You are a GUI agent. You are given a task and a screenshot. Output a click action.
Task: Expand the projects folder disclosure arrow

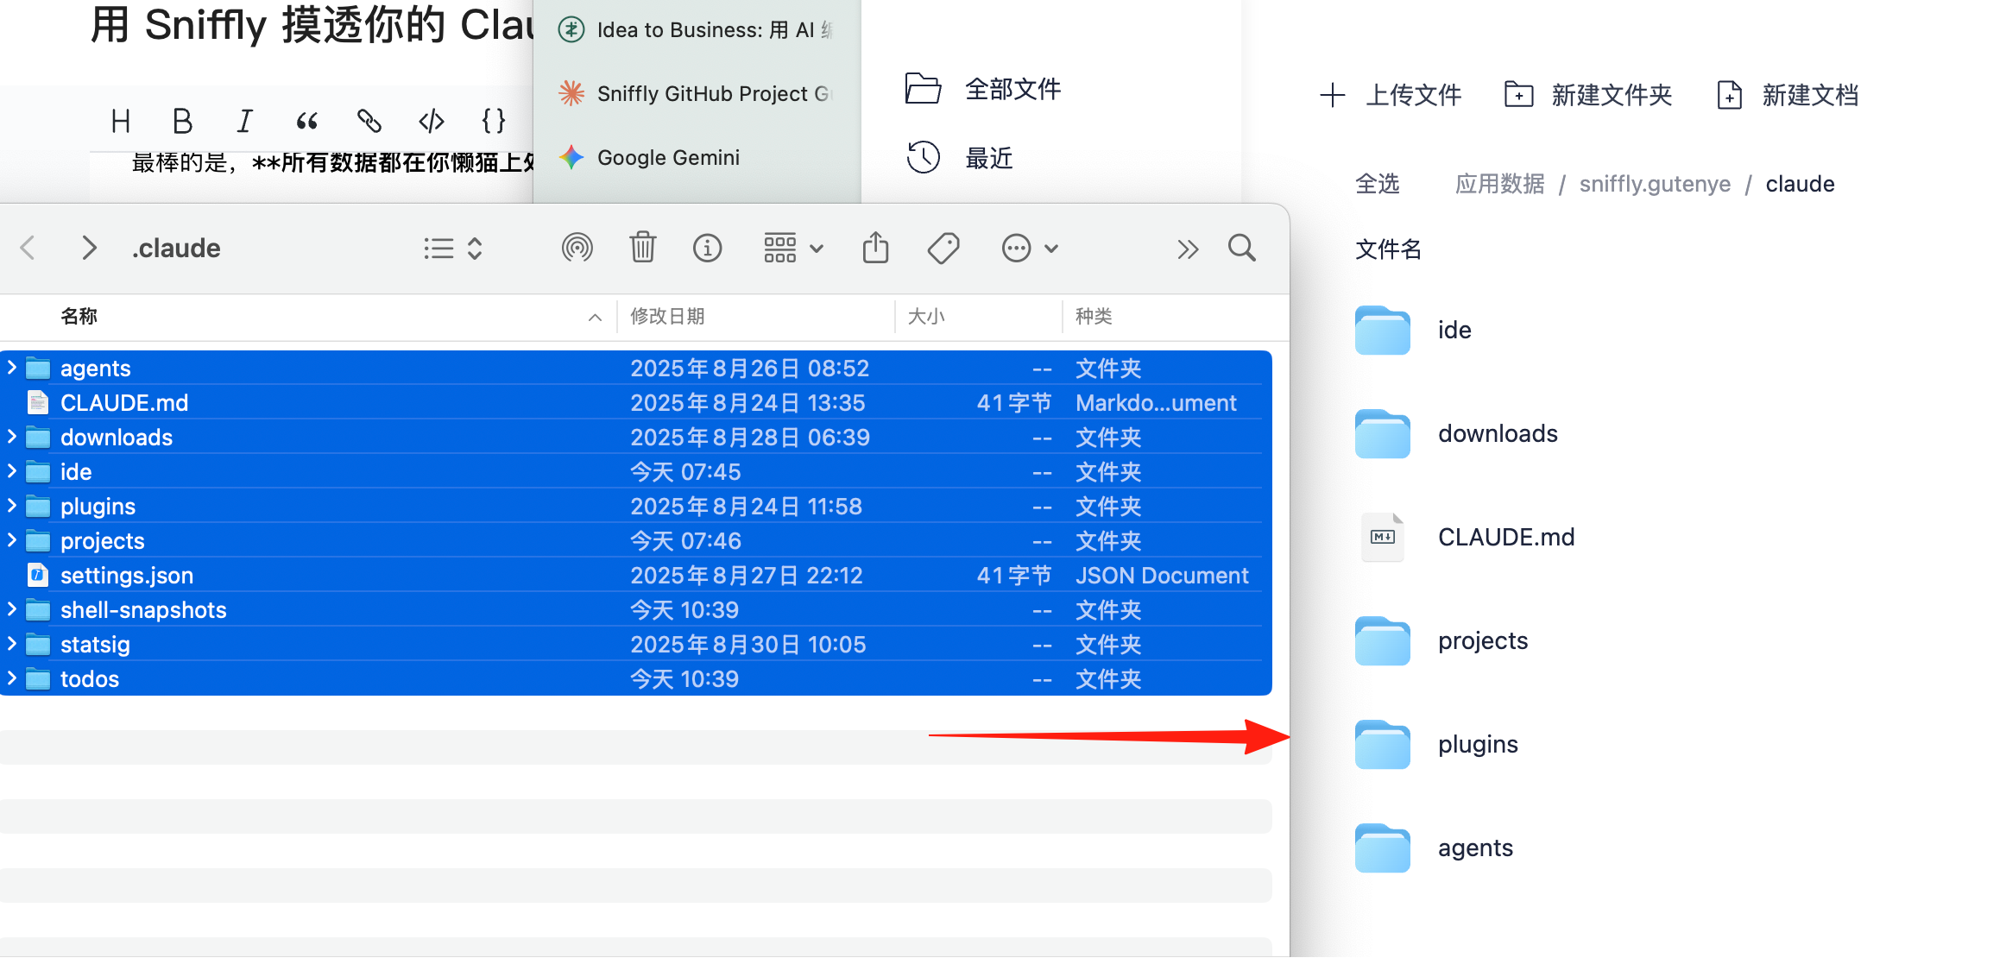click(11, 540)
